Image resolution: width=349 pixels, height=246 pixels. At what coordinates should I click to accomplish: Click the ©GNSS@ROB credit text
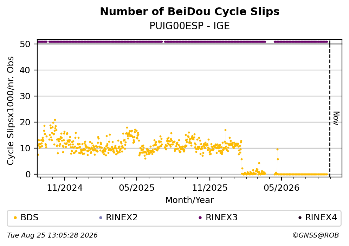click(x=316, y=235)
